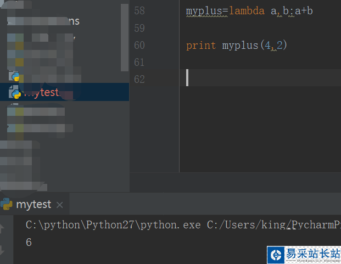The width and height of the screenshot is (341, 264).
Task: Click the down arrow in run console gutter
Action: coord(3,250)
